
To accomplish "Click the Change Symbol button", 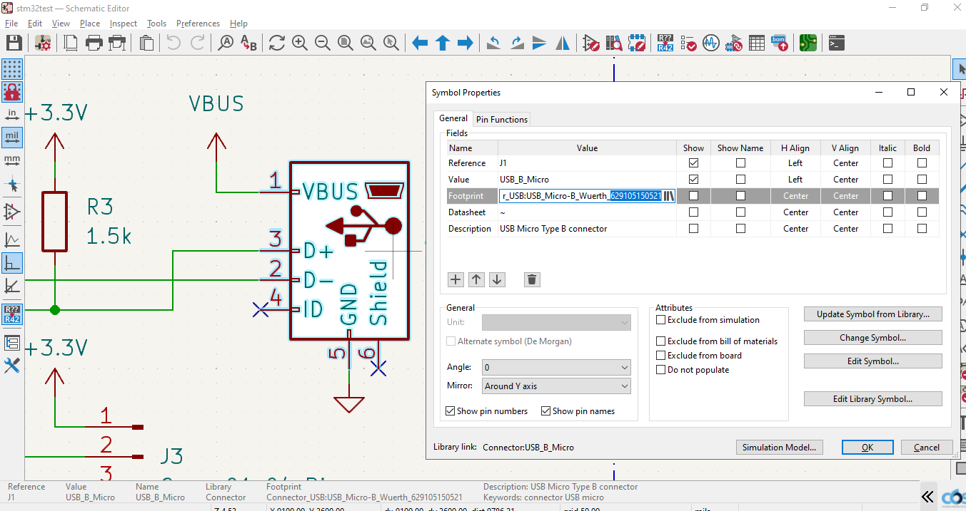I will (873, 338).
